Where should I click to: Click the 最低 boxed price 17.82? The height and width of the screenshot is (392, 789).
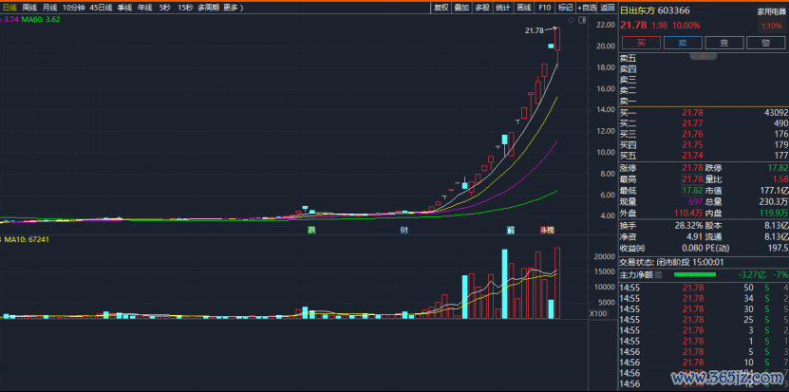692,191
